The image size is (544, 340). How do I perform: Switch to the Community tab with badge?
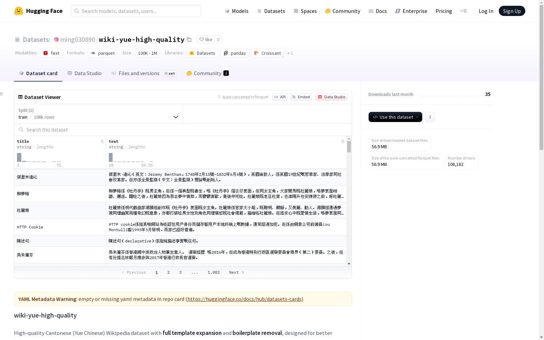(207, 73)
